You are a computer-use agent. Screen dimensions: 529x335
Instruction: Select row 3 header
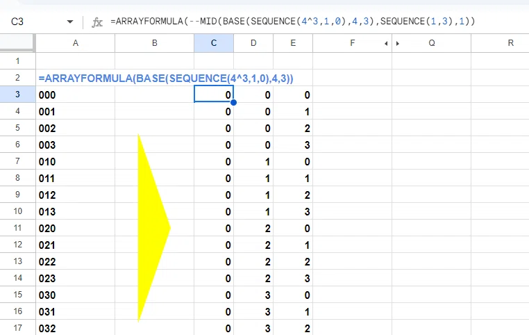point(17,95)
